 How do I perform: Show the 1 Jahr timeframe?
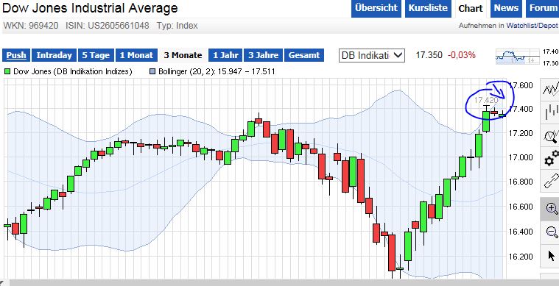[x=225, y=55]
